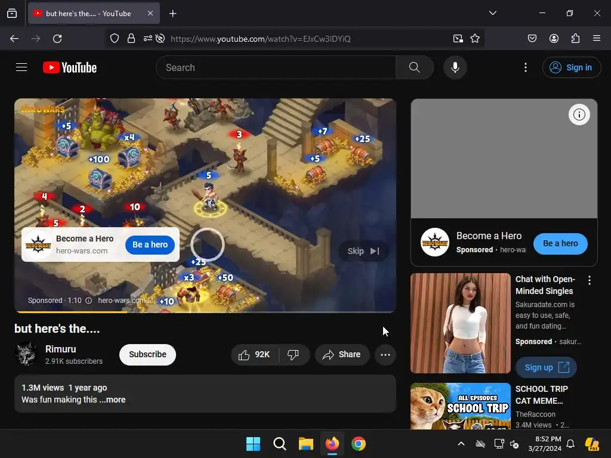View site security padlock info
The height and width of the screenshot is (458, 611).
(131, 38)
